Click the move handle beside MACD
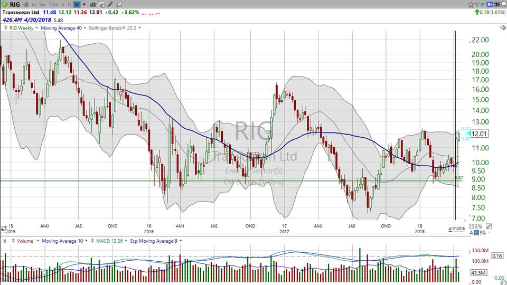Viewport: 507px width, 285px height. tap(92, 241)
